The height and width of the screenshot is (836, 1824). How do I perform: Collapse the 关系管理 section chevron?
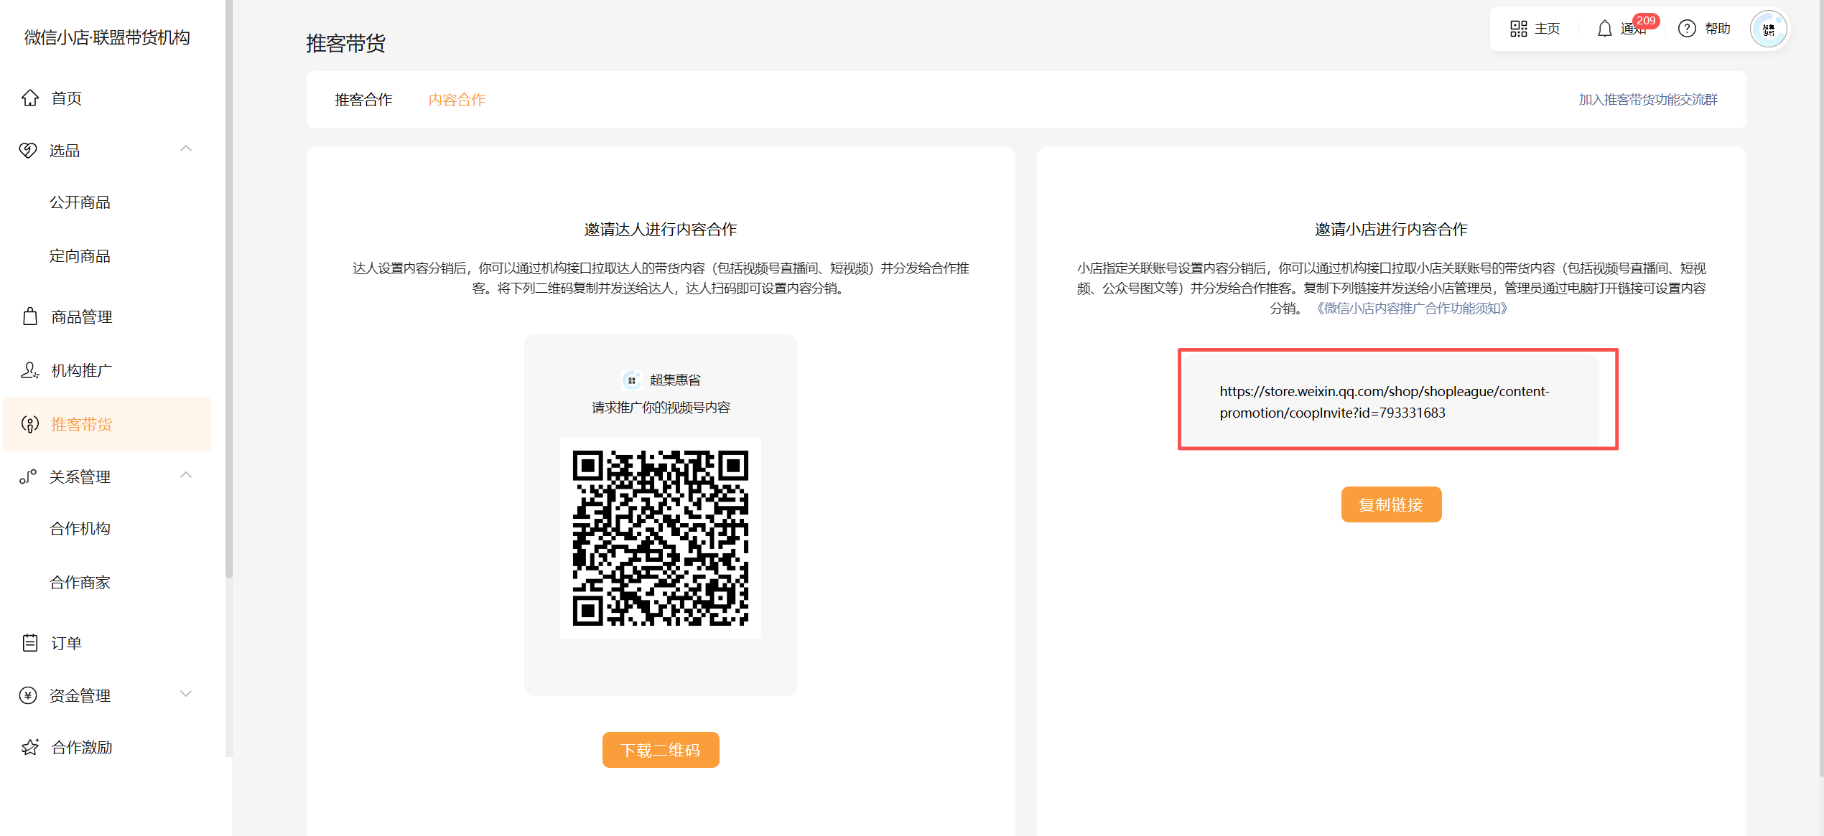coord(186,475)
